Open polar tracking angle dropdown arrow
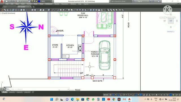The height and width of the screenshot is (102, 181). point(126,95)
